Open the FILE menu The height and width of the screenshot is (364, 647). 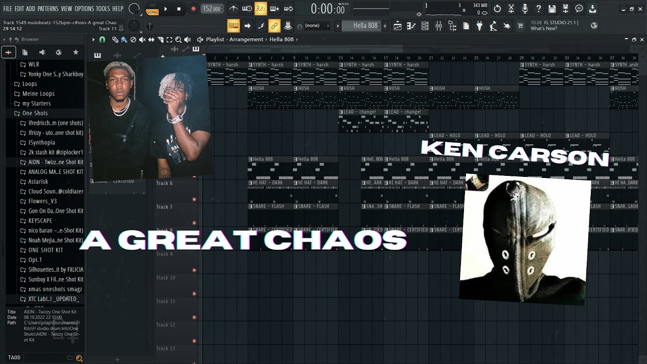(8, 9)
